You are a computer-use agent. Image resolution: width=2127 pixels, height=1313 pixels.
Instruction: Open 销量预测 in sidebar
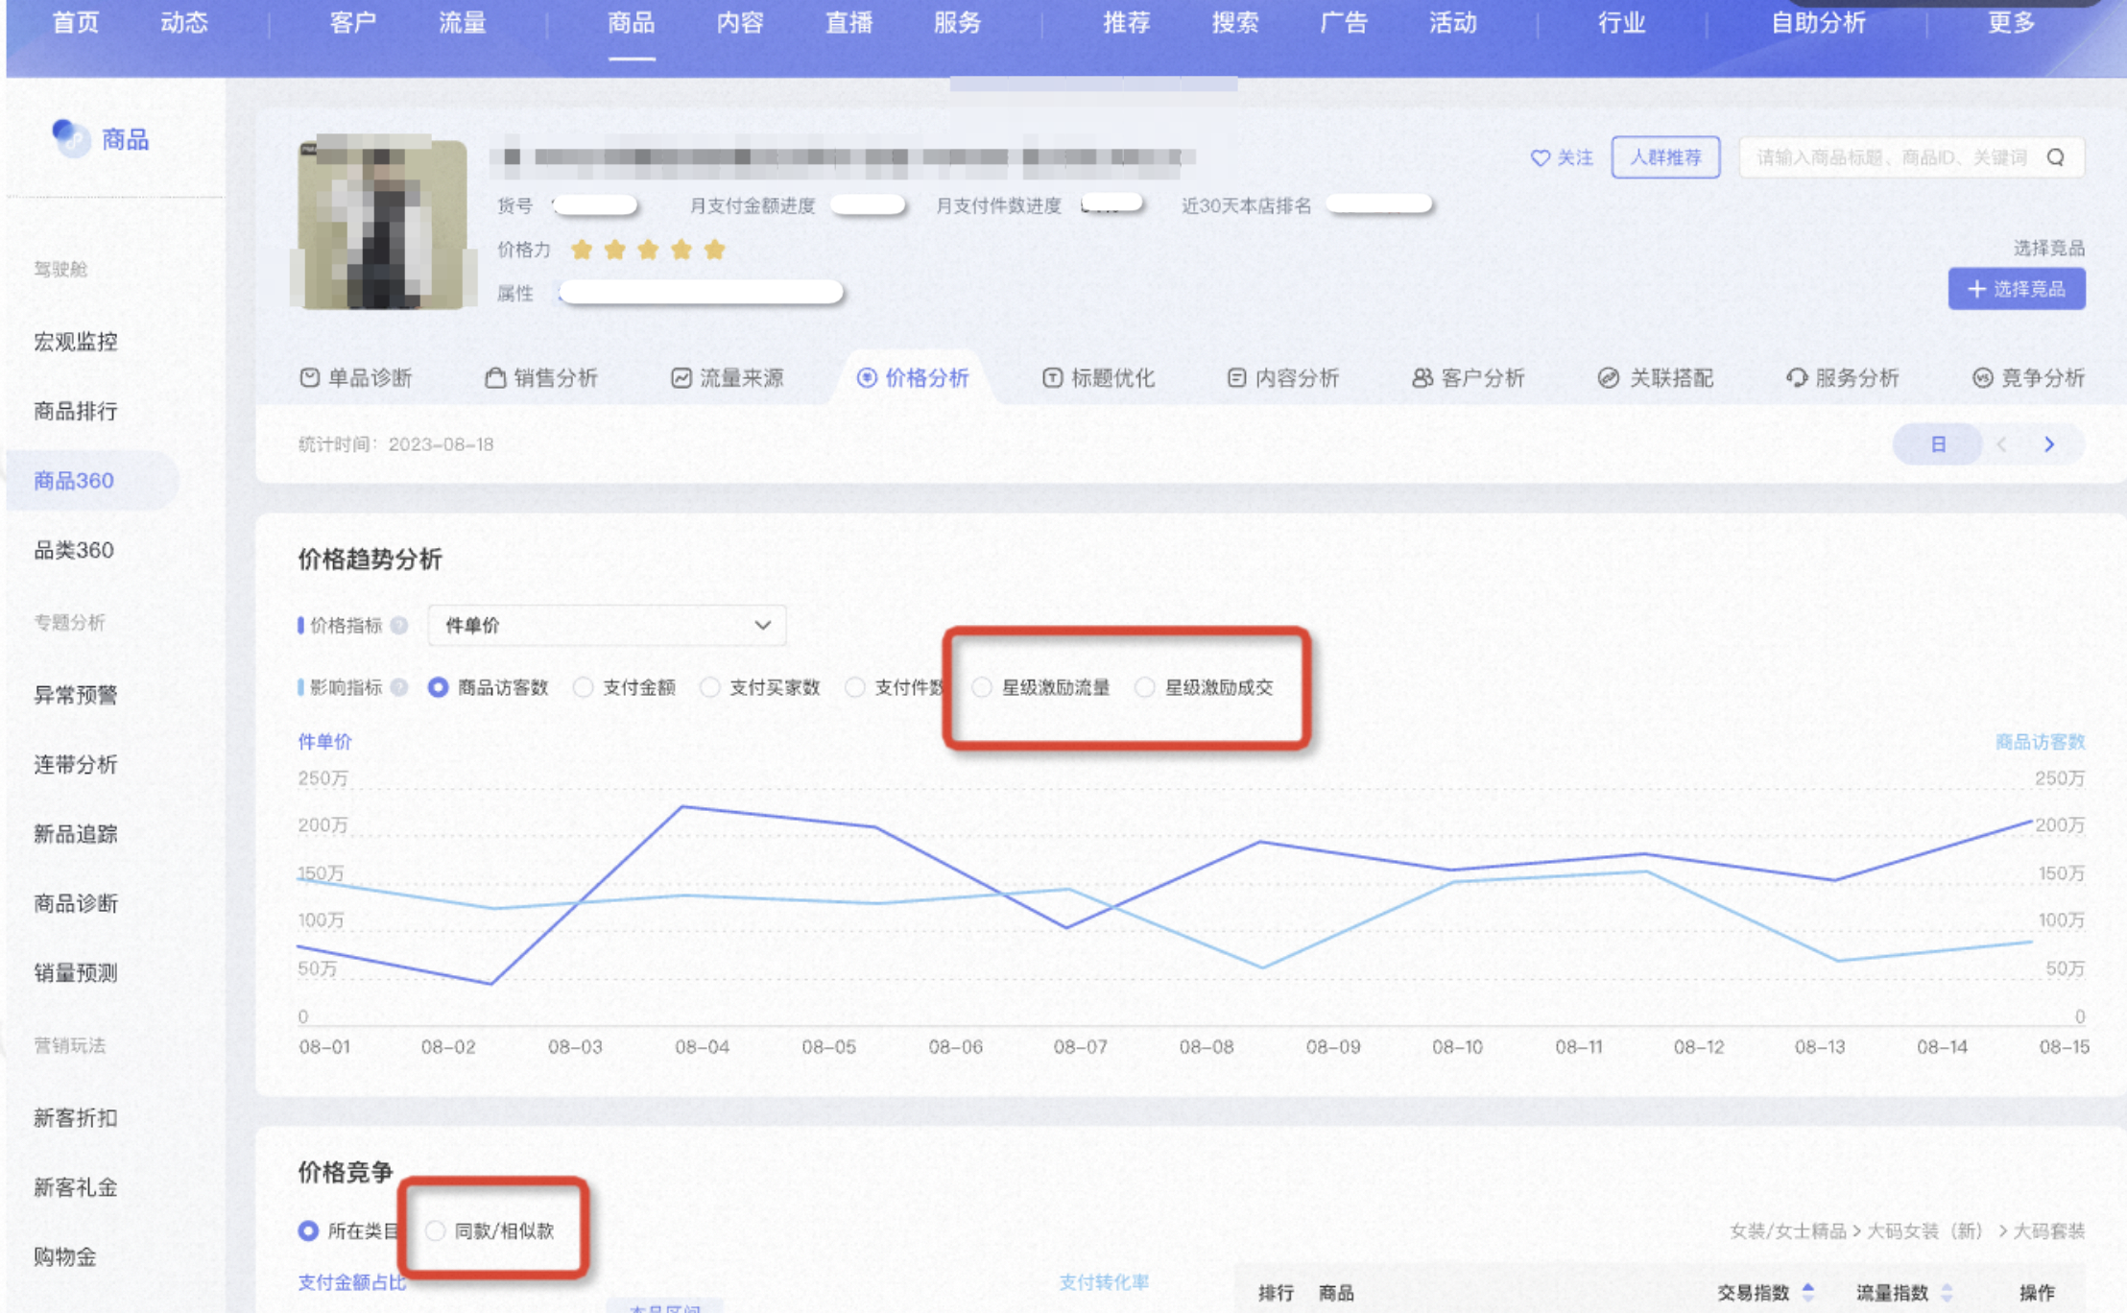[x=76, y=973]
